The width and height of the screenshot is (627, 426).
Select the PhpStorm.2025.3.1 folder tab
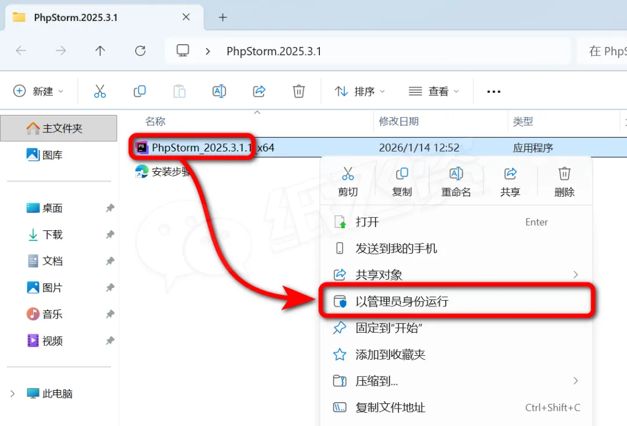click(x=104, y=17)
